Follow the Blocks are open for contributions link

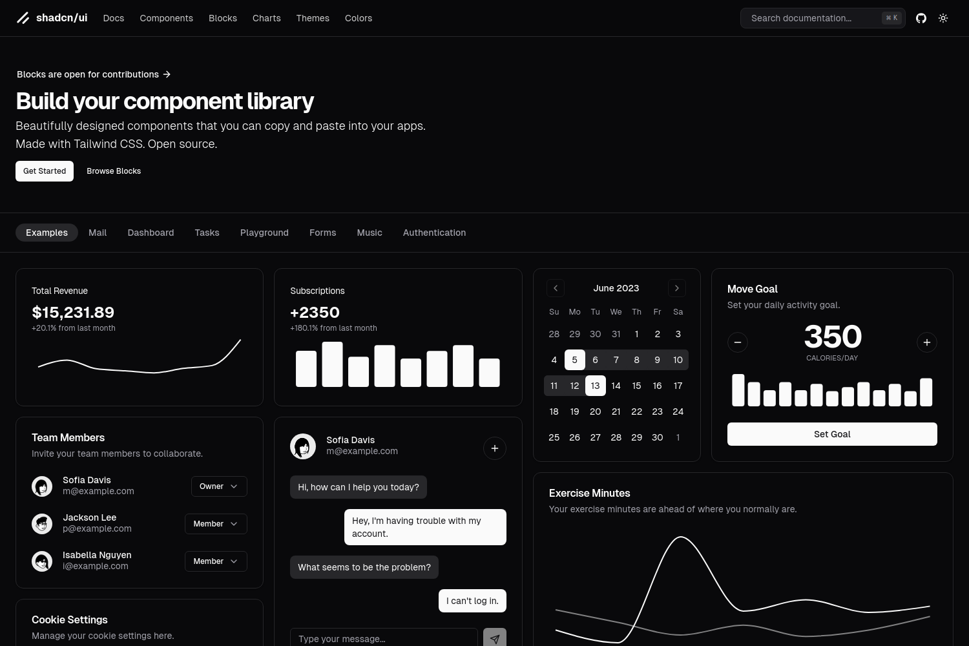[x=94, y=74]
